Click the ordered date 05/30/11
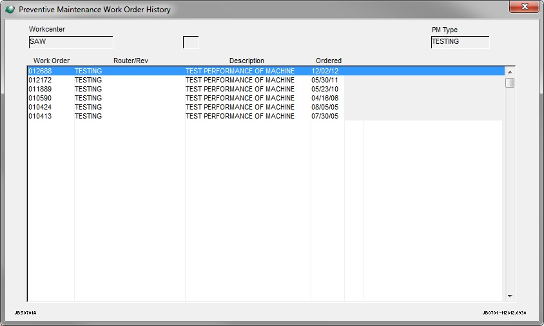The image size is (544, 326). [x=325, y=80]
